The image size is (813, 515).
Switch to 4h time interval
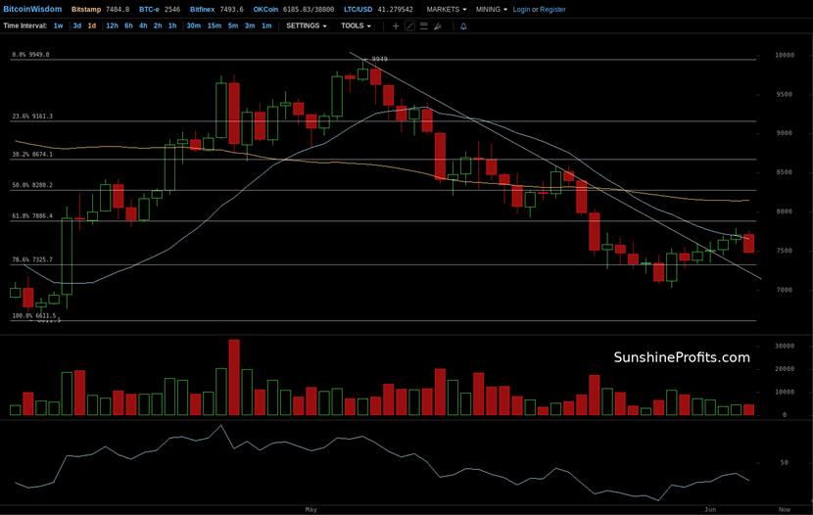click(x=143, y=25)
